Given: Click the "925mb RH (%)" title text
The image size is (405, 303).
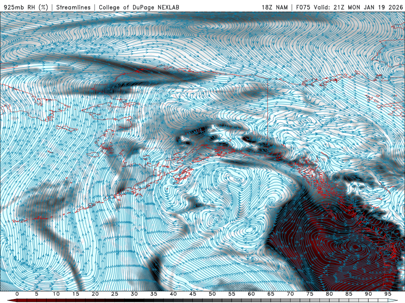Looking at the screenshot, I should [26, 7].
